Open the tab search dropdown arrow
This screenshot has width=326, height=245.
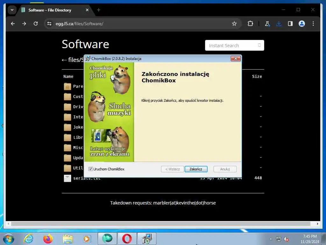pos(12,10)
